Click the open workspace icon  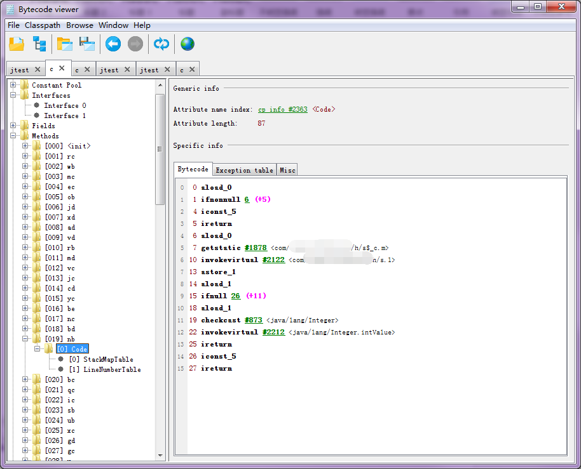64,44
